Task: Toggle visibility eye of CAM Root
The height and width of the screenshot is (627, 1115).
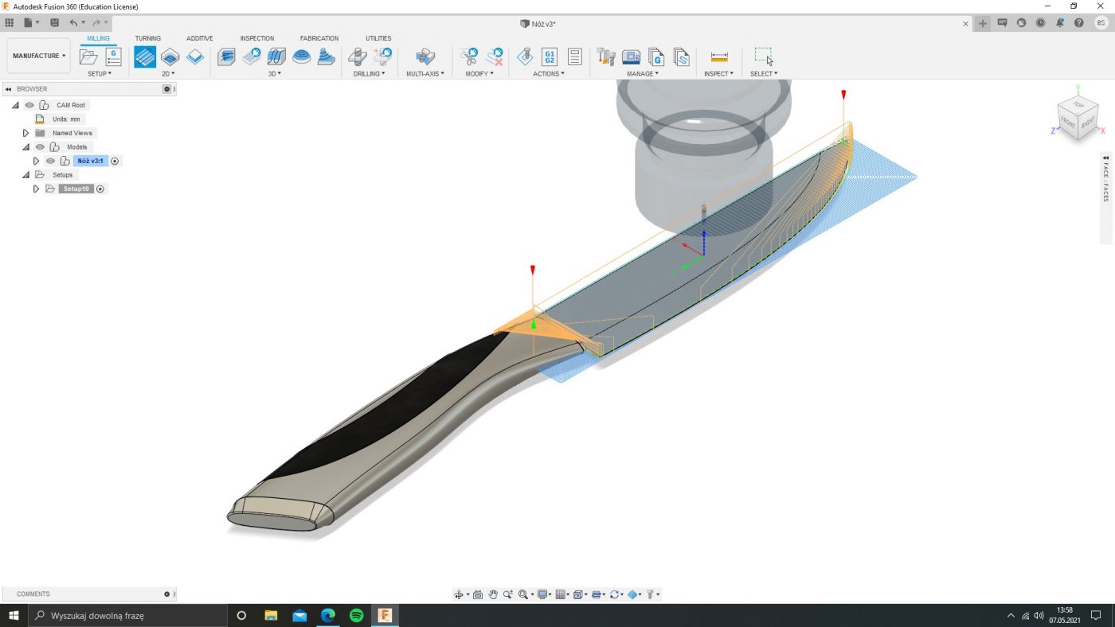Action: point(29,105)
